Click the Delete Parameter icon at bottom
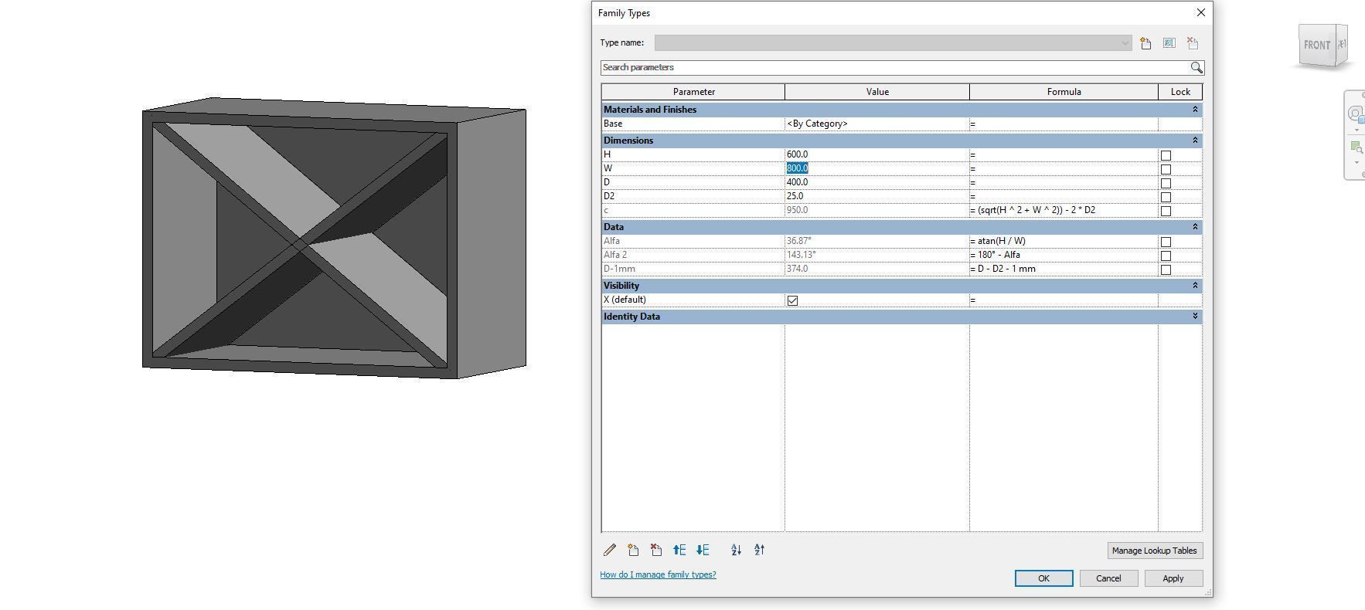This screenshot has height=610, width=1365. coord(656,550)
